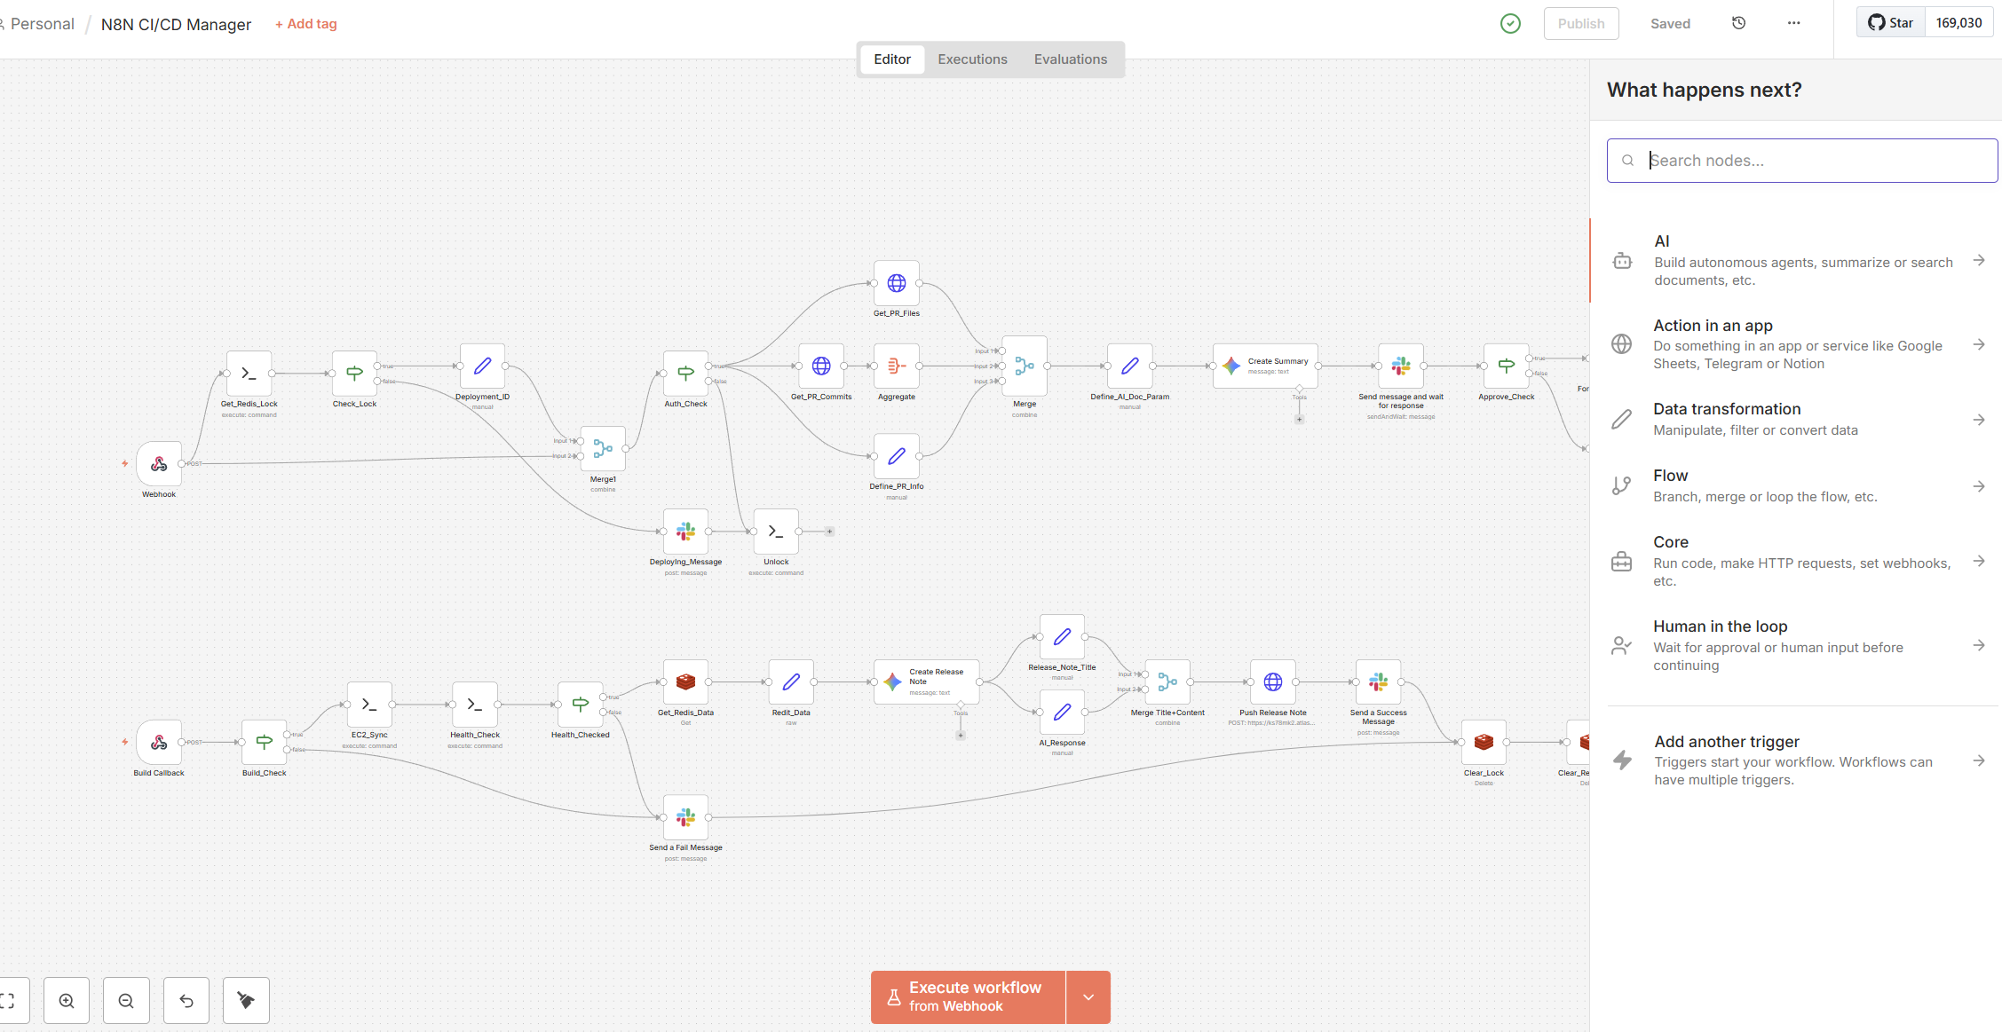Click the Add tag link
This screenshot has width=2002, height=1032.
tap(306, 24)
